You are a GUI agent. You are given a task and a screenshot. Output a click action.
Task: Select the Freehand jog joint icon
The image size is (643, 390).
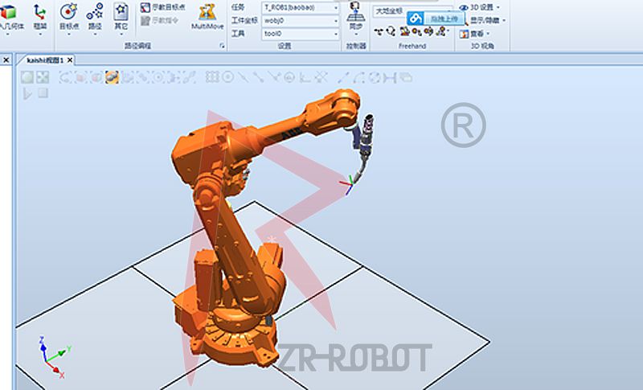point(391,31)
